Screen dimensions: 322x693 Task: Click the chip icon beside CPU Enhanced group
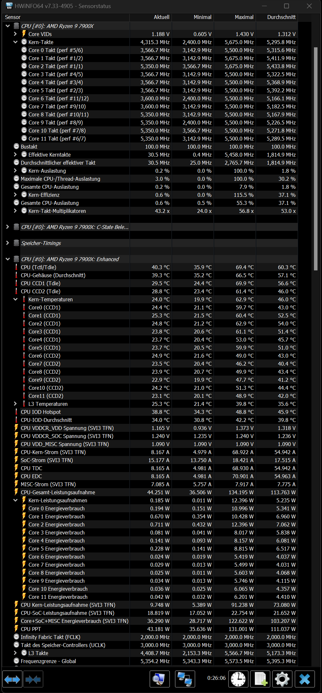(x=16, y=259)
